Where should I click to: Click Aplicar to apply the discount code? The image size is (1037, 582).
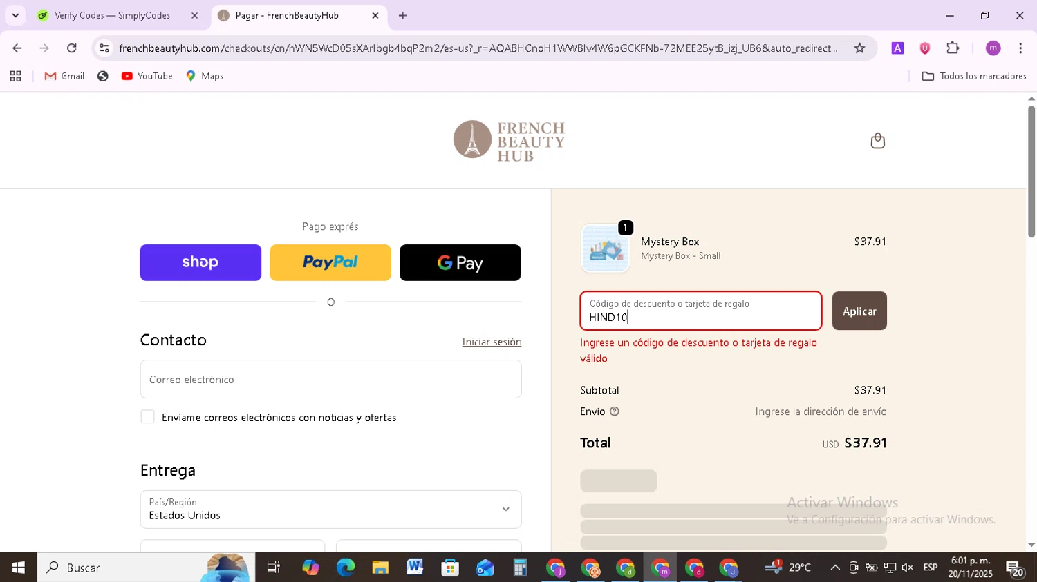[859, 311]
